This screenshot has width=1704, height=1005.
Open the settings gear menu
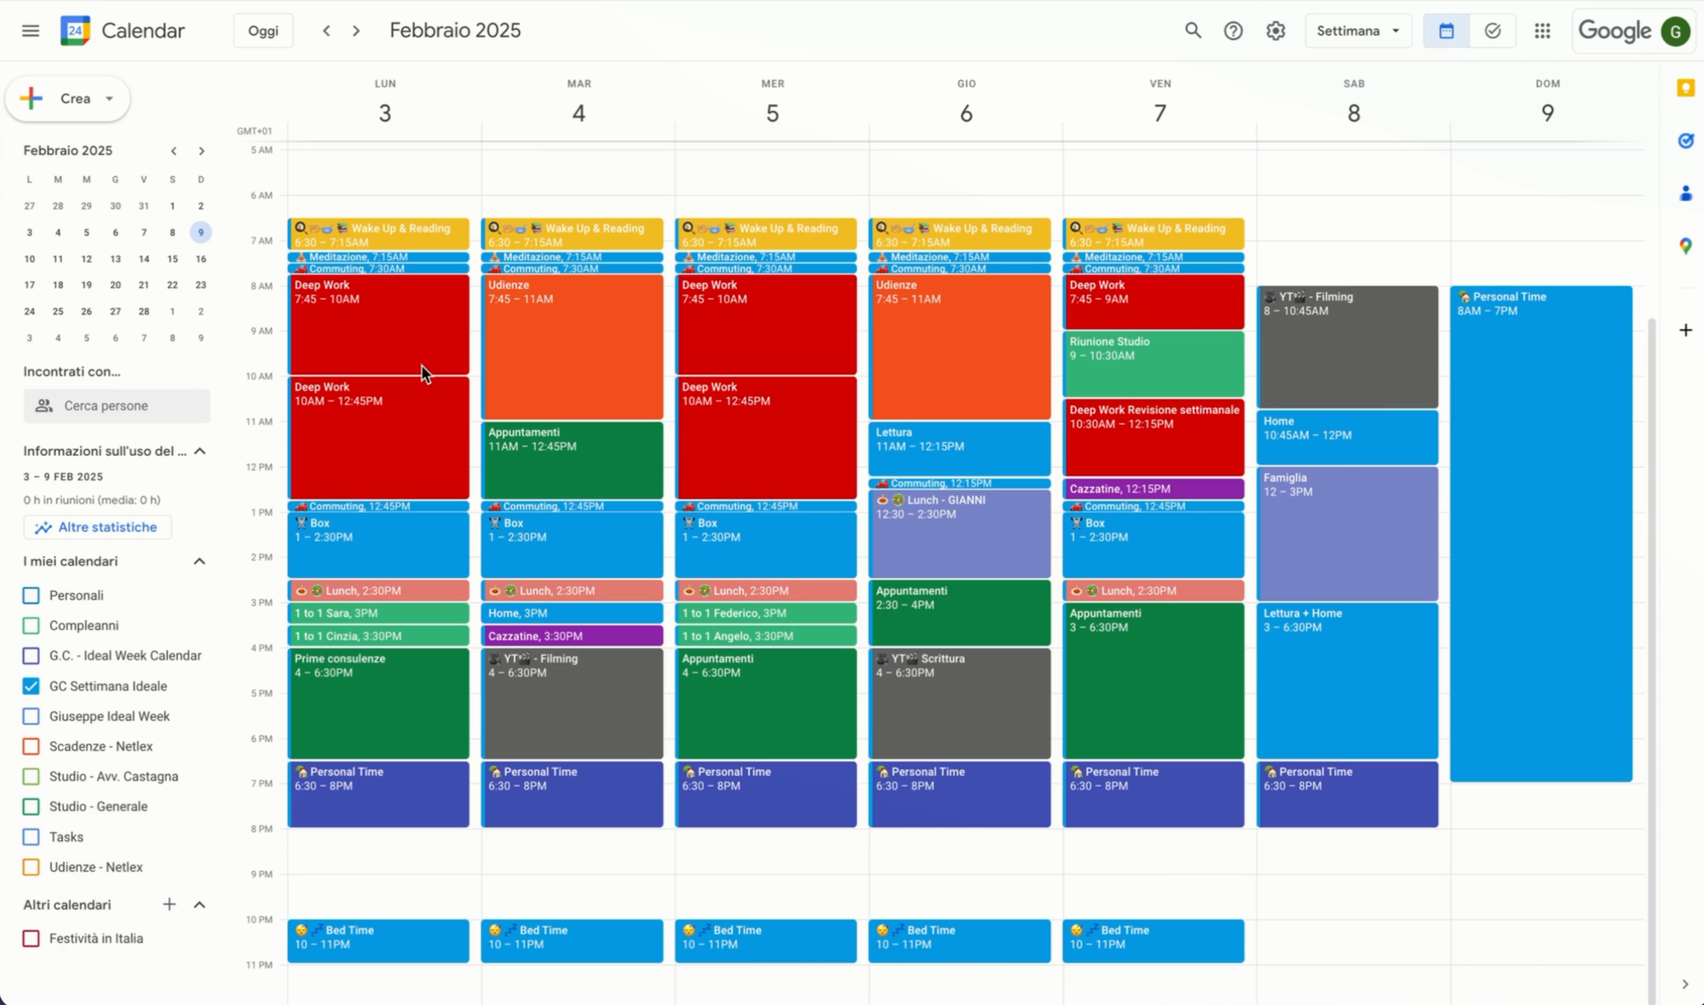coord(1275,31)
